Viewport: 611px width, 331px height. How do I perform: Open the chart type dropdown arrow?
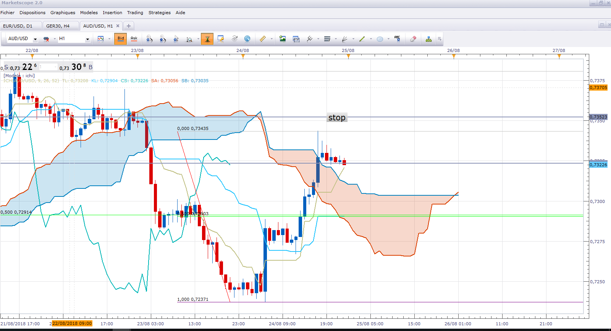(109, 39)
